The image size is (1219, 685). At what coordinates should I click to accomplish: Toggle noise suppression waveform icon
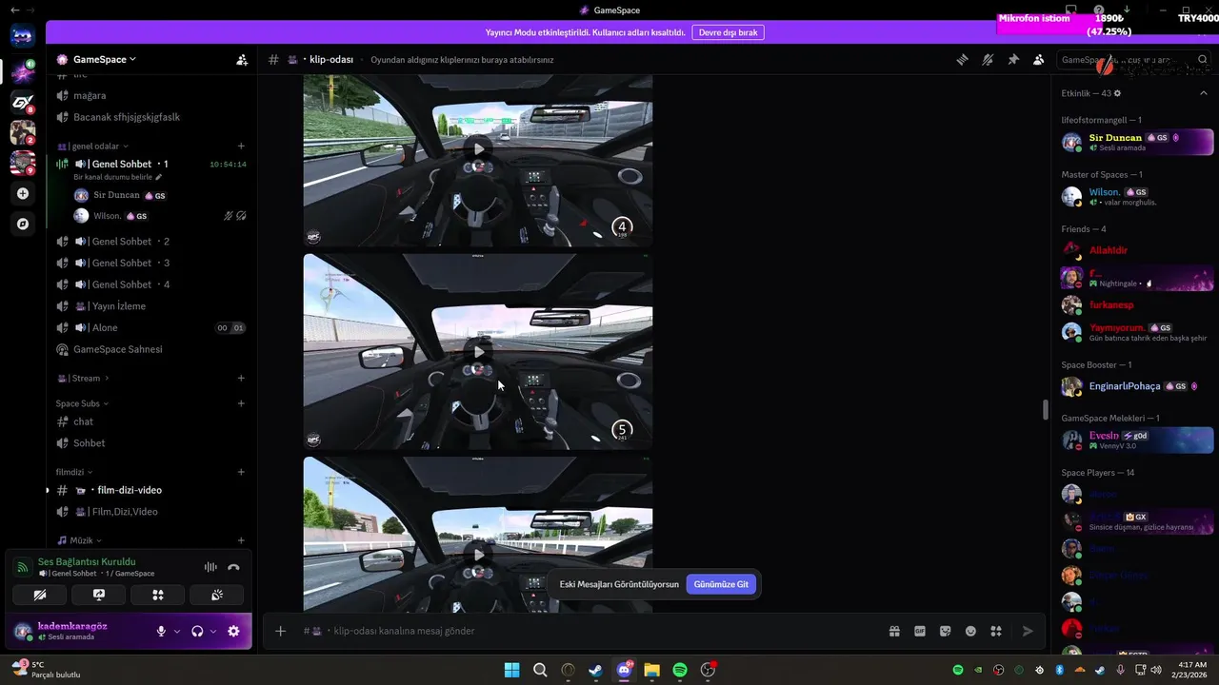pos(210,567)
